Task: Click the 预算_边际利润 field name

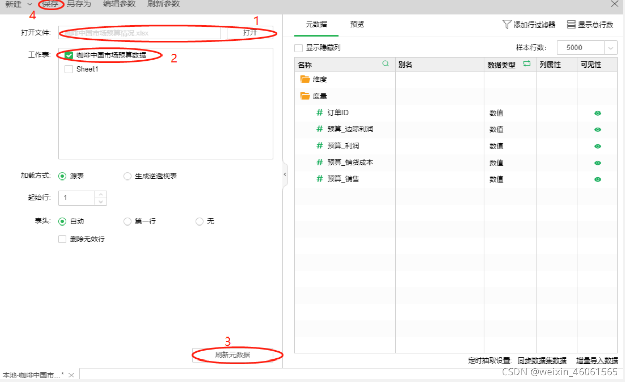Action: (350, 129)
